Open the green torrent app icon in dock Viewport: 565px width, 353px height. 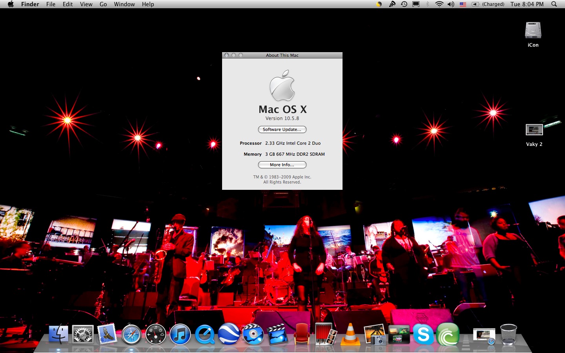[448, 335]
